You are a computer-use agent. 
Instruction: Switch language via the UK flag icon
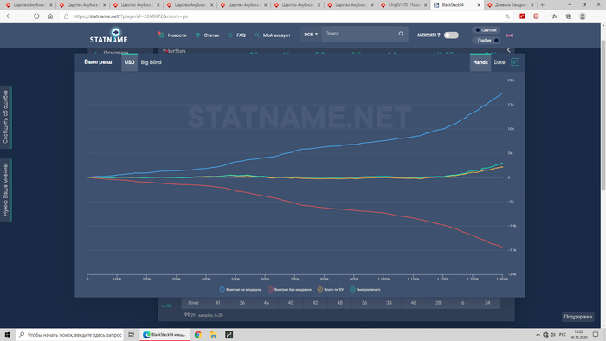point(509,35)
